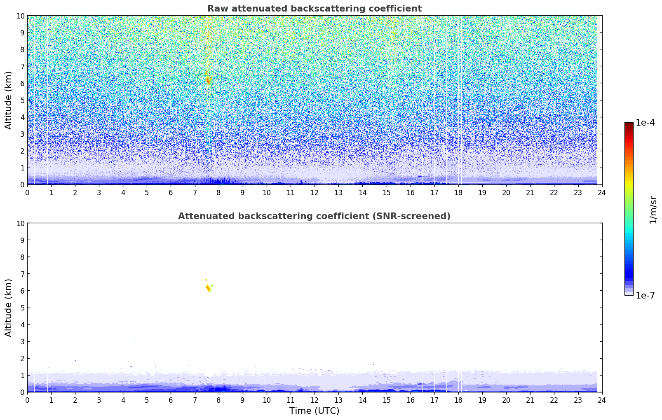The image size is (662, 420).
Task: Click time tick "24" under the raw plot
Action: [x=602, y=192]
